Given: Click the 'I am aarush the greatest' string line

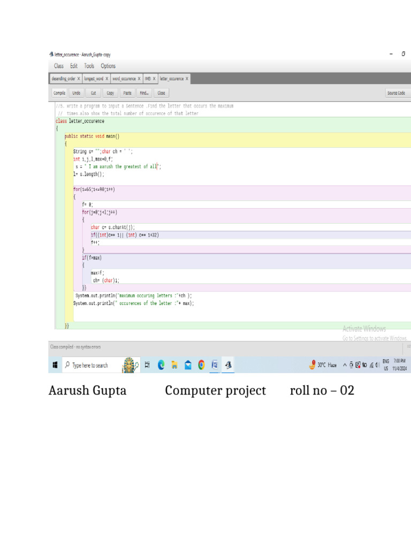Looking at the screenshot, I should [x=118, y=167].
